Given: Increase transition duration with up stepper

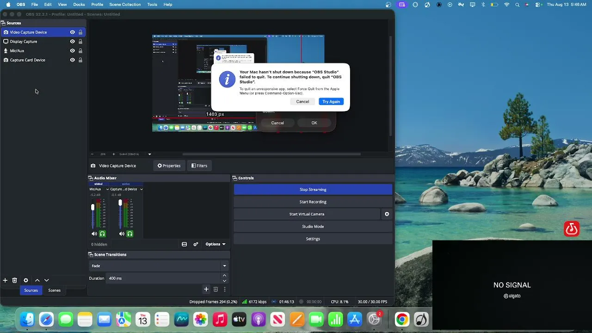Looking at the screenshot, I should click(224, 276).
